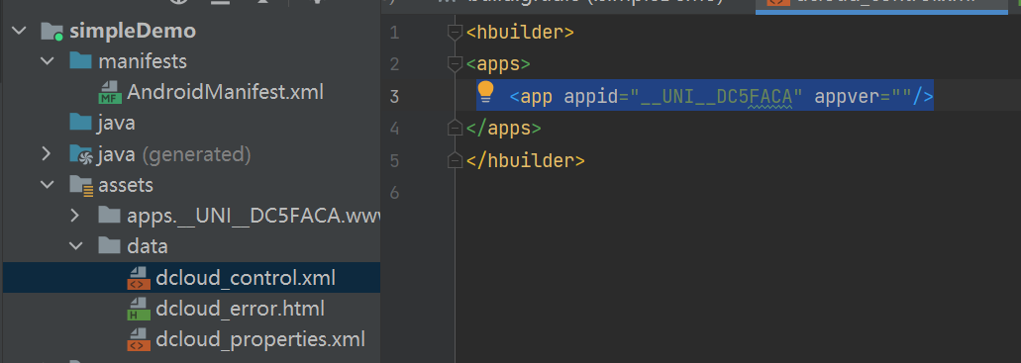Click line number 6 in gutter
The image size is (1021, 363).
394,193
